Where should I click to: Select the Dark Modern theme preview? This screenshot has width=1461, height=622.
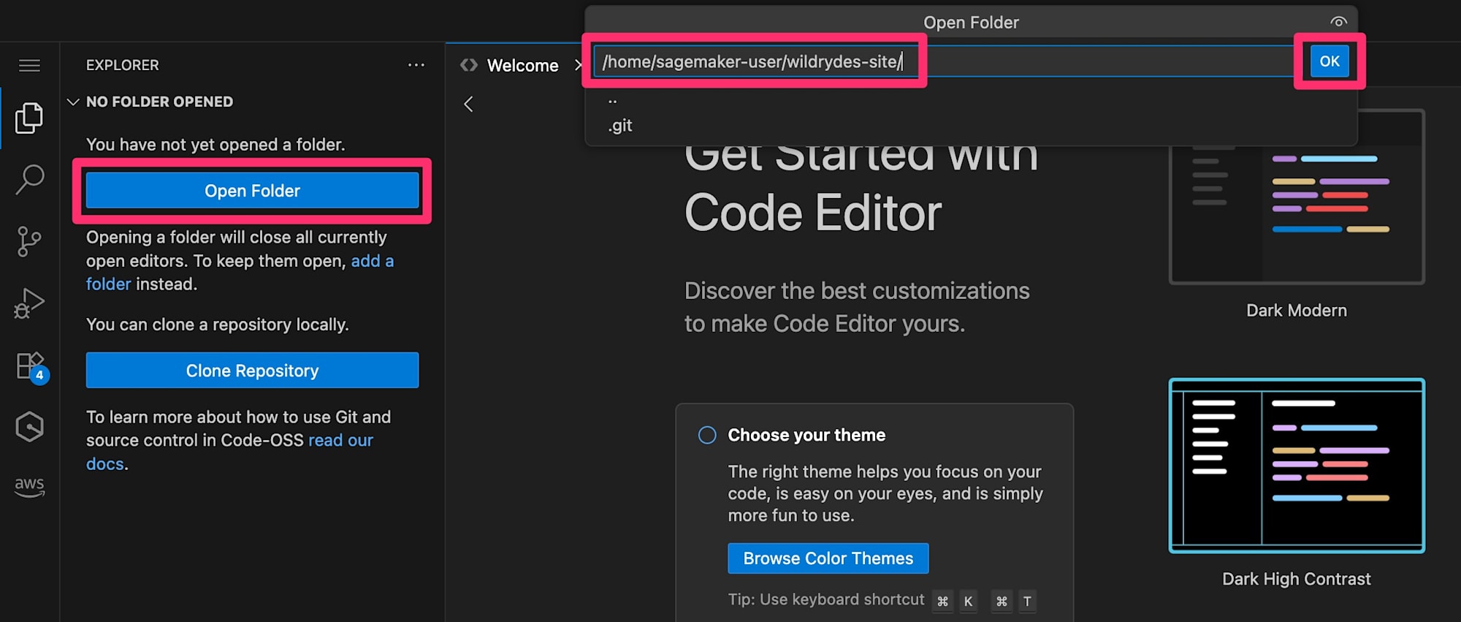click(1297, 197)
